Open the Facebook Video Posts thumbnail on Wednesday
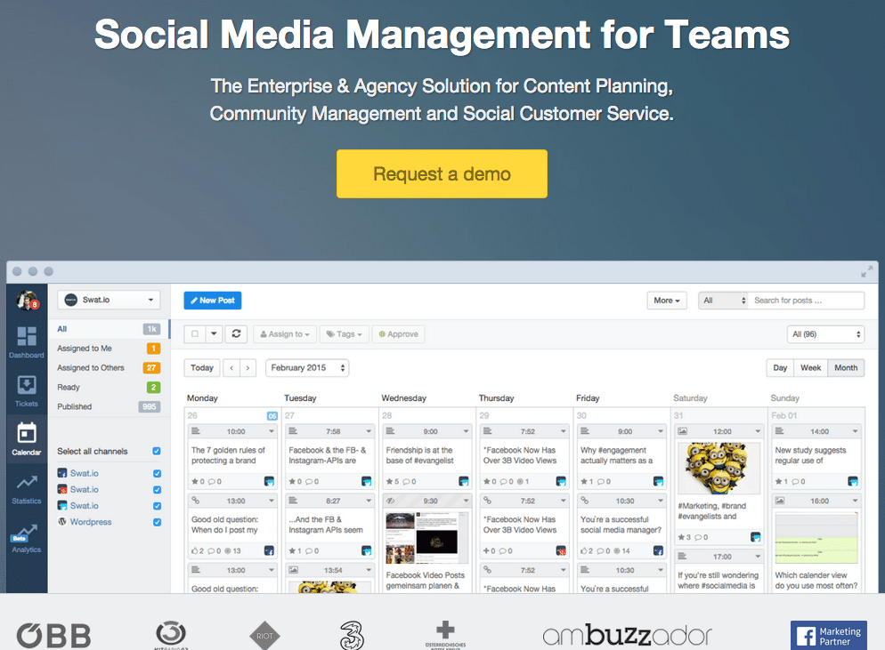This screenshot has width=885, height=650. [x=427, y=538]
